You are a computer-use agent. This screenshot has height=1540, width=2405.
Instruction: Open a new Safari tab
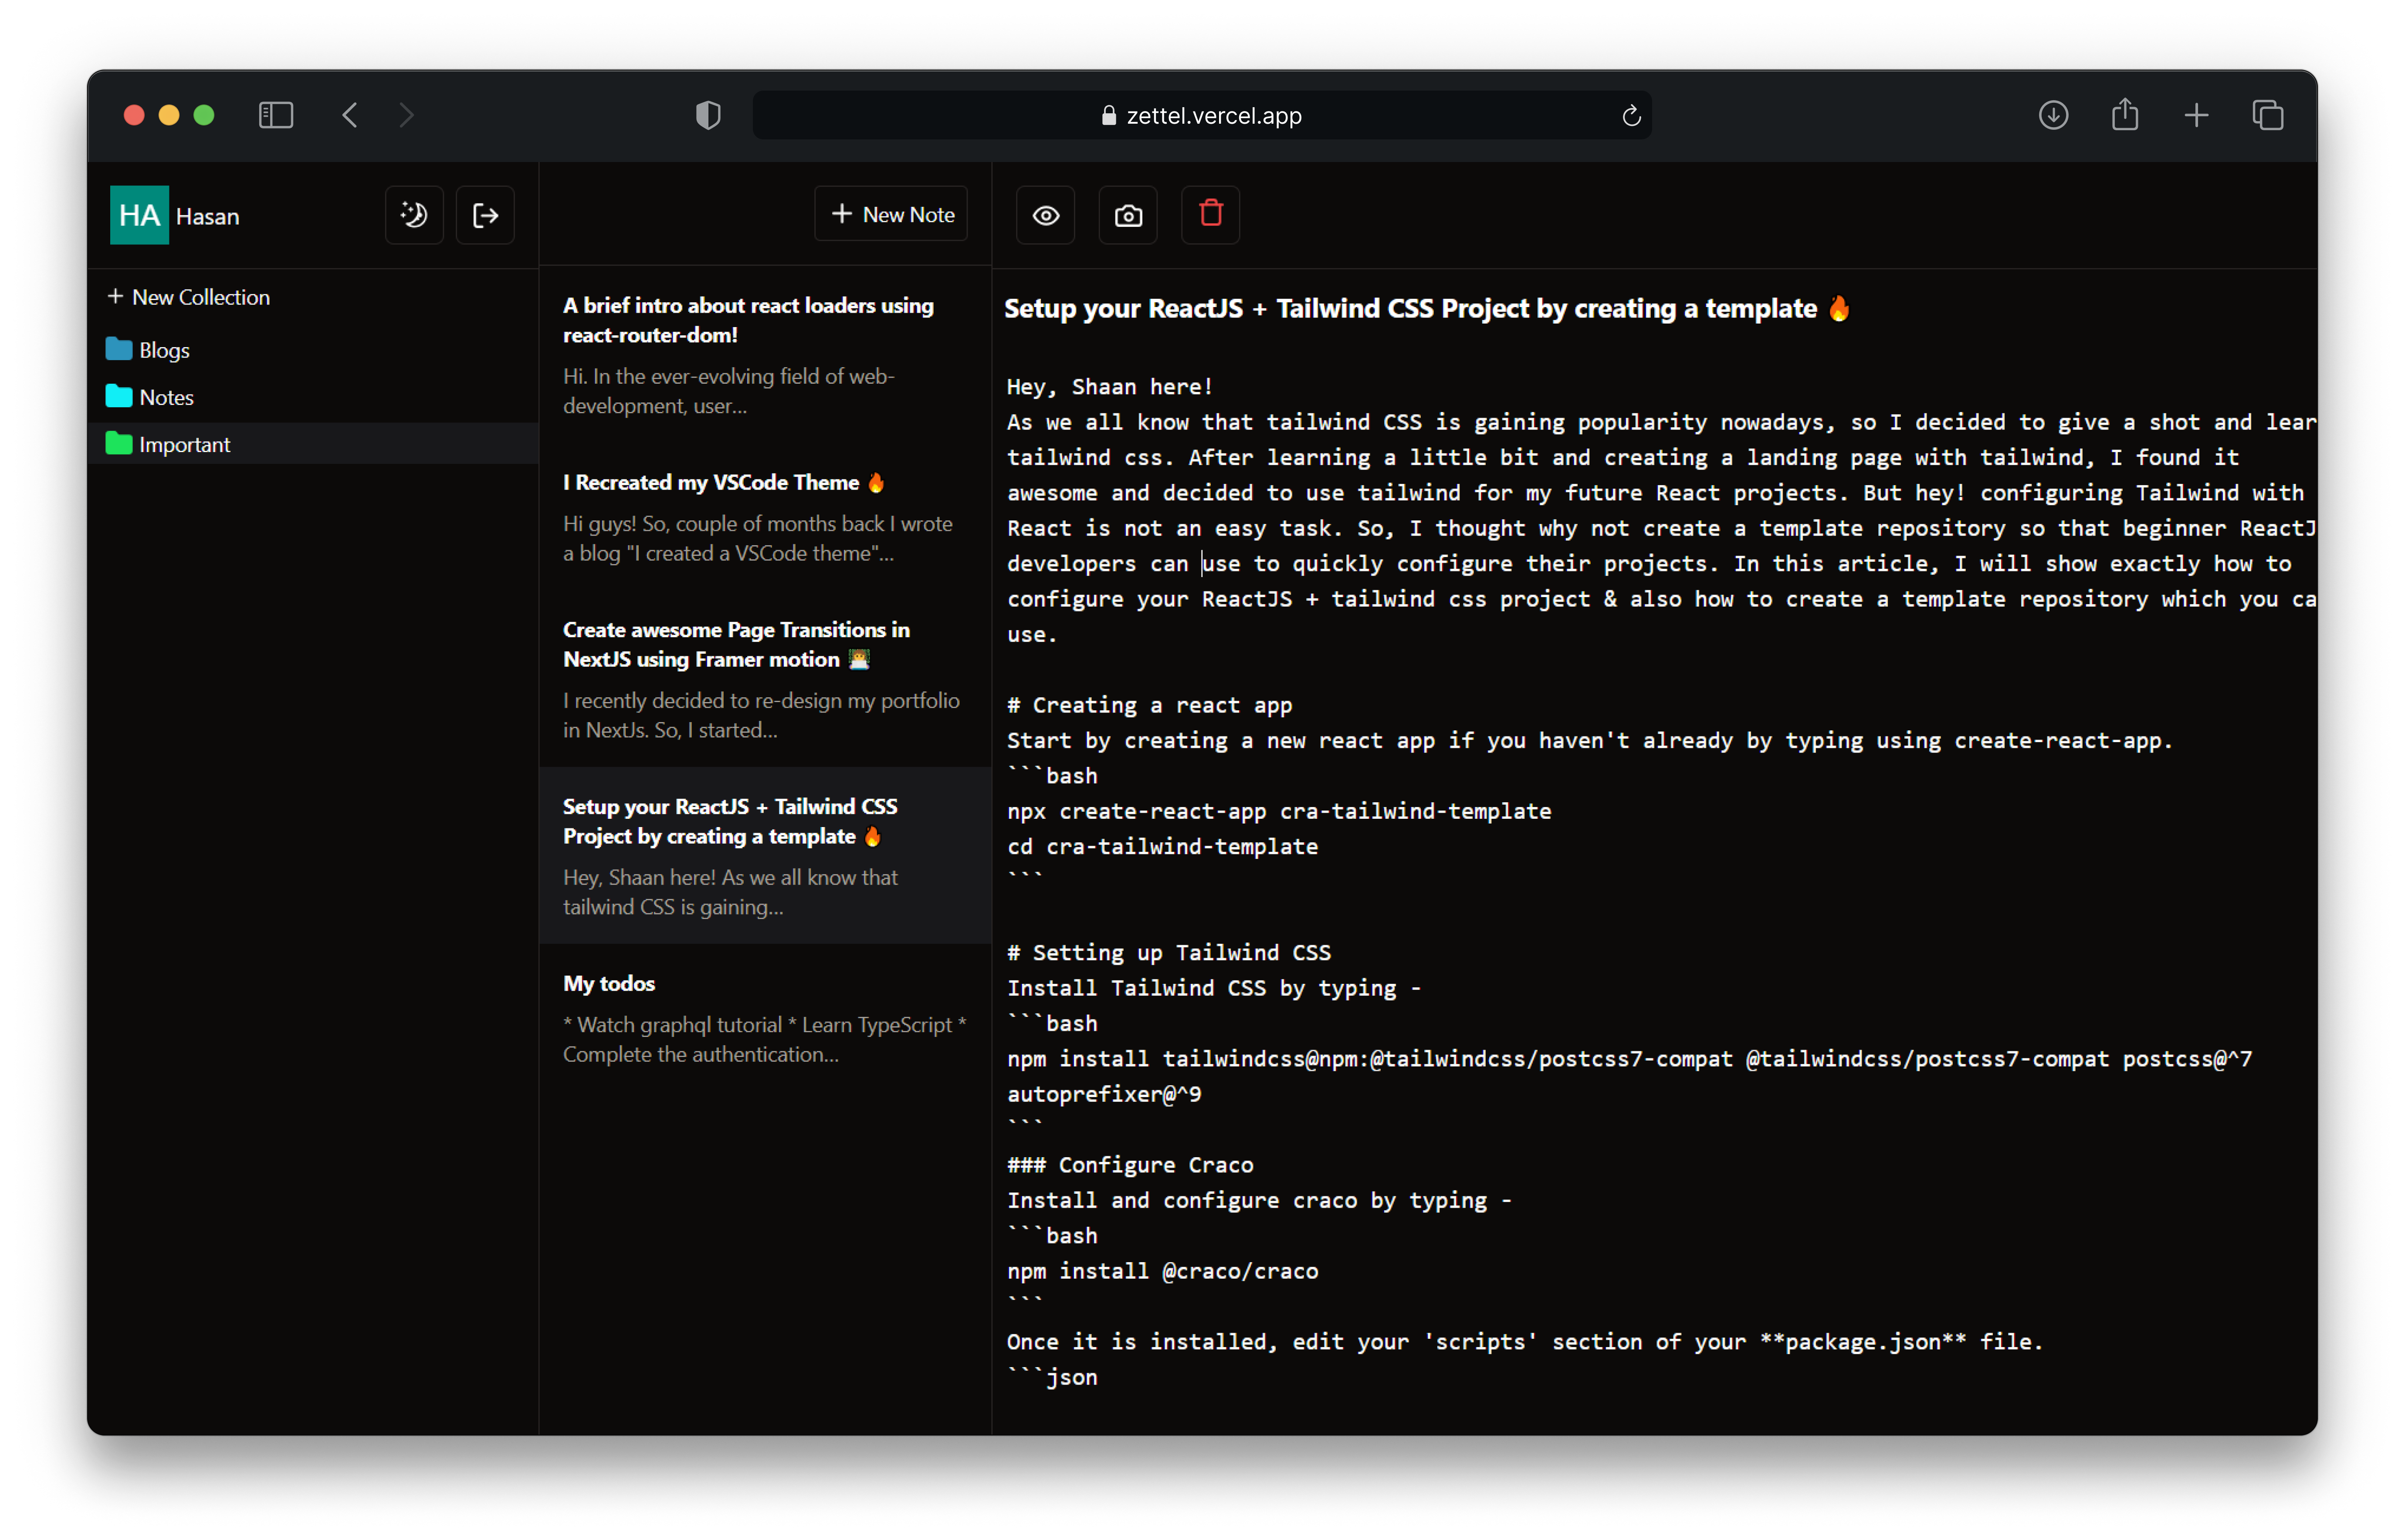click(x=2196, y=115)
